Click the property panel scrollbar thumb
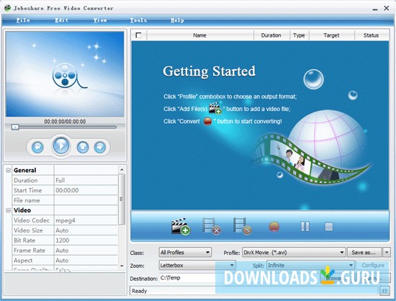This screenshot has height=301, width=396. pos(122,199)
